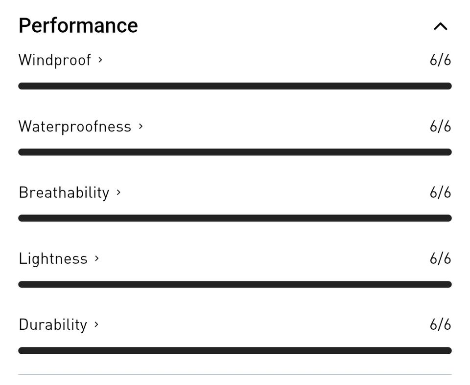Tap the Durability 6/6 score
470x385 pixels.
click(x=440, y=324)
